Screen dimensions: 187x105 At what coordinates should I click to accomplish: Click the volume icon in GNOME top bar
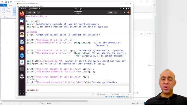coord(124,9)
